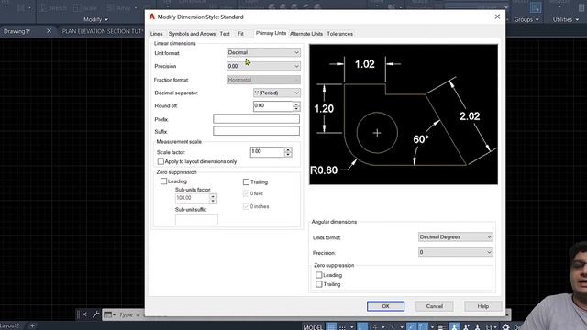Click the Cancel button
The height and width of the screenshot is (330, 587).
(x=434, y=306)
